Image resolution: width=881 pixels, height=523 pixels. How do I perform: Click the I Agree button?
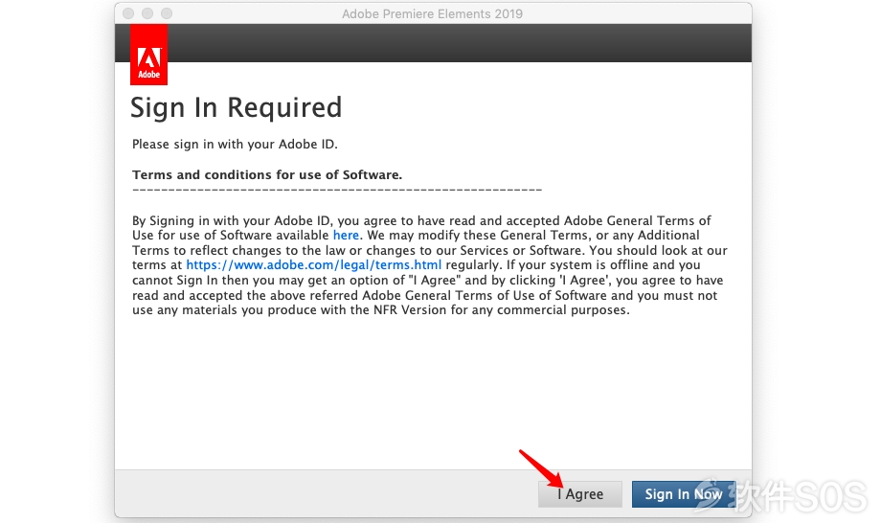click(x=580, y=494)
